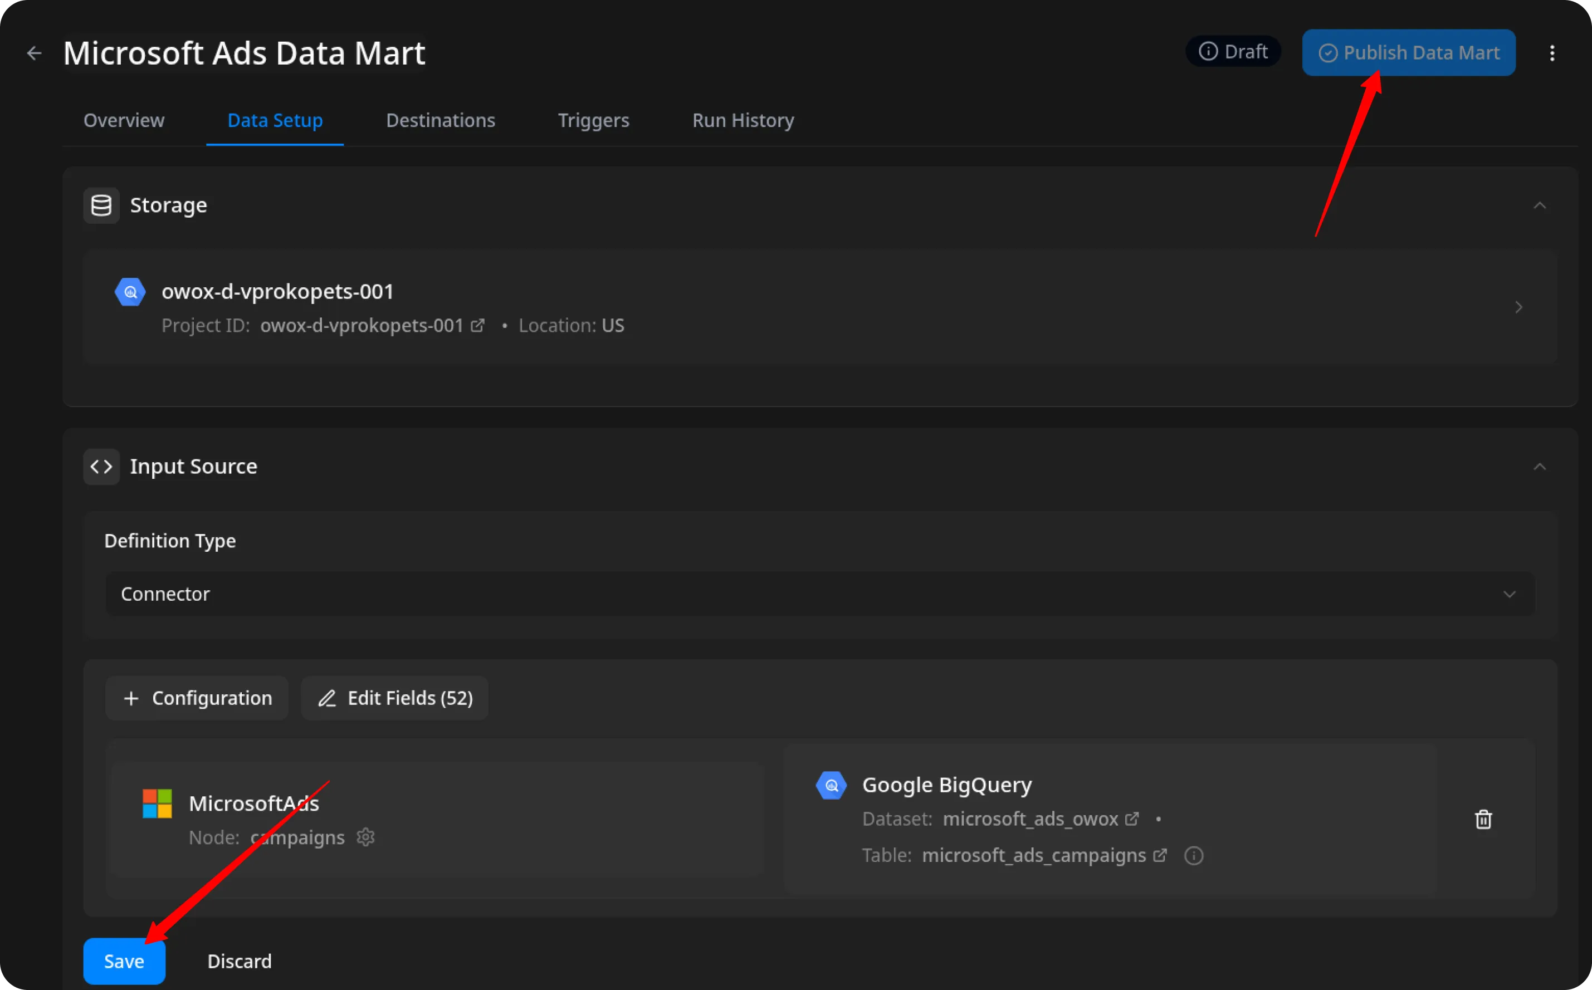Viewport: 1592px width, 990px height.
Task: Collapse the Storage section
Action: tap(1540, 205)
